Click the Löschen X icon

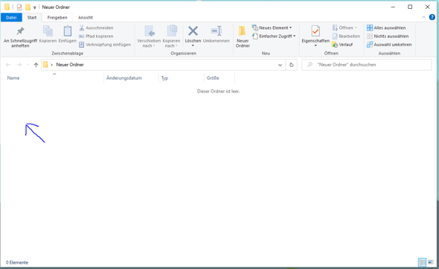(193, 31)
